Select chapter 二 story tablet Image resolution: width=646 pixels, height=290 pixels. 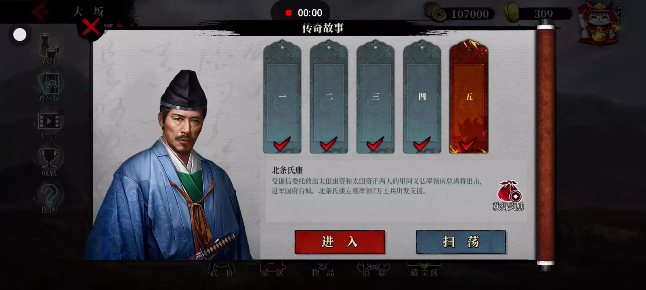pyautogui.click(x=329, y=97)
